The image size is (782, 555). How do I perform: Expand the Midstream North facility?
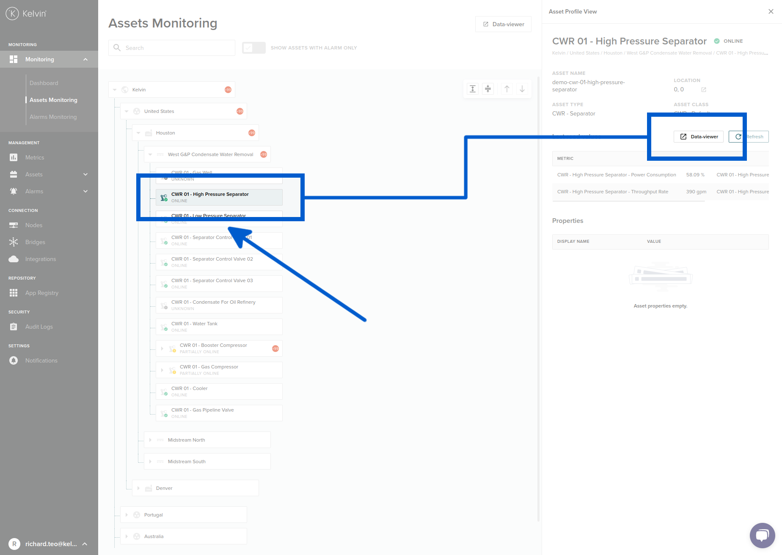click(x=151, y=440)
